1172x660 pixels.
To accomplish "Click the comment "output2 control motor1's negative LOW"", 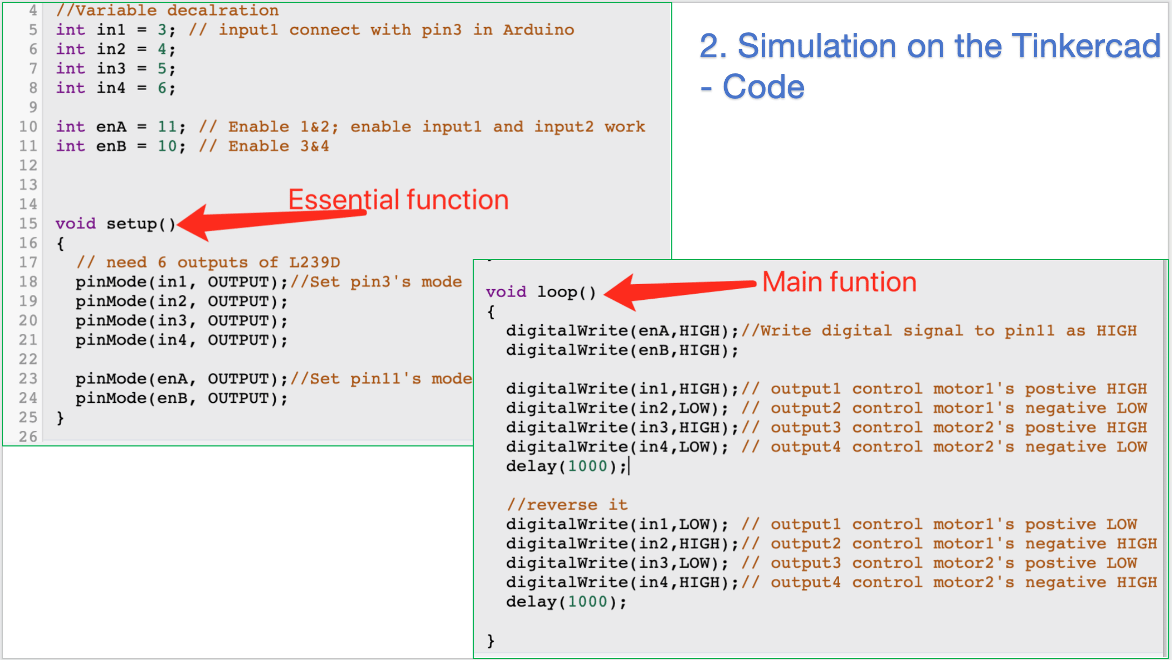I will [x=959, y=409].
